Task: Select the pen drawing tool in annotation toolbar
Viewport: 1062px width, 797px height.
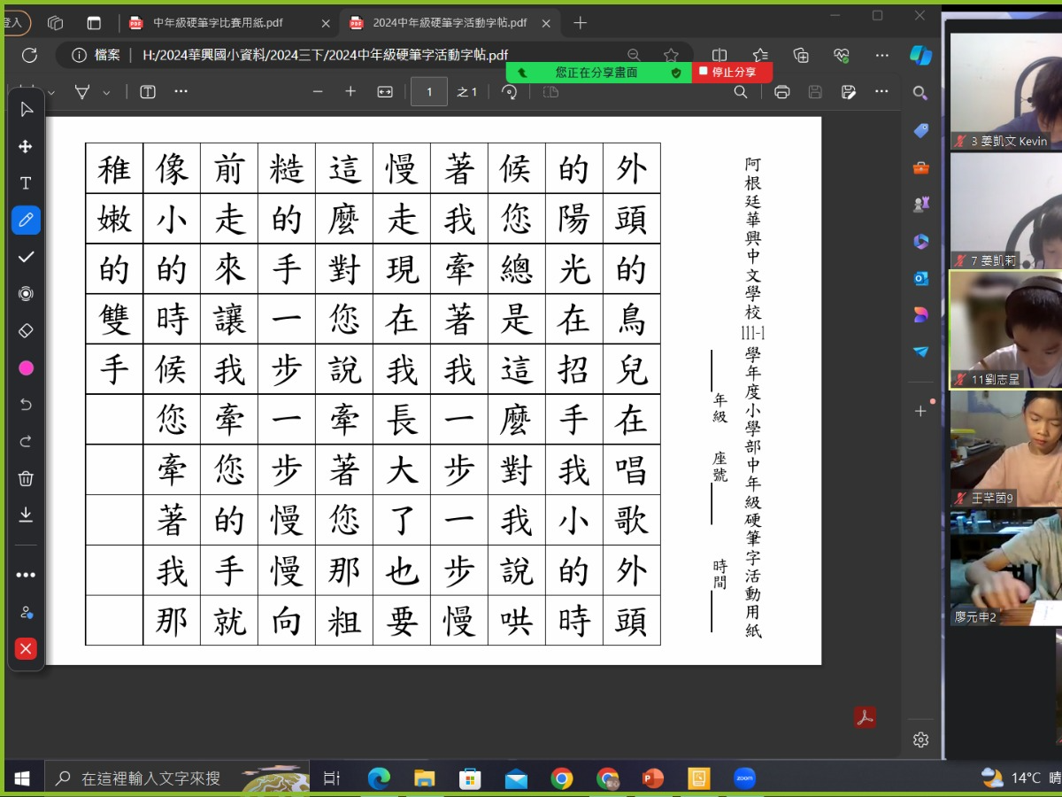Action: tap(26, 220)
